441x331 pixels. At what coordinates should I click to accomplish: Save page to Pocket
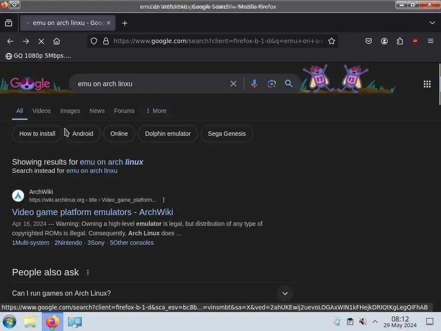(x=369, y=41)
